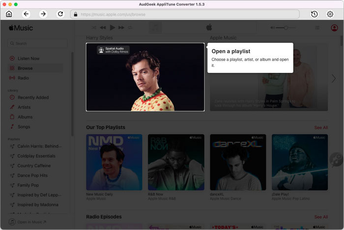Open the R&B Now playlist cover
Viewport: 344px width, 230px height.
pyautogui.click(x=176, y=162)
